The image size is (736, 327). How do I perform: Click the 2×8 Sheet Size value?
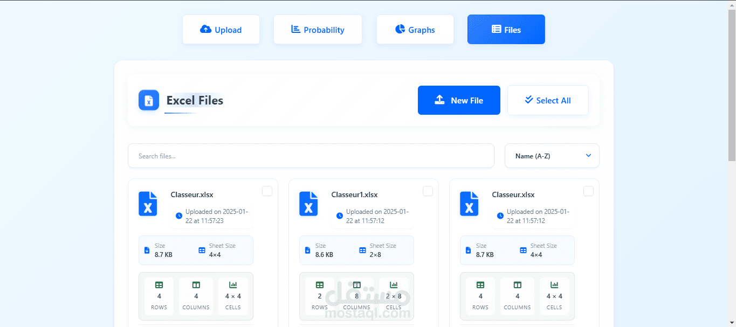[x=375, y=255]
